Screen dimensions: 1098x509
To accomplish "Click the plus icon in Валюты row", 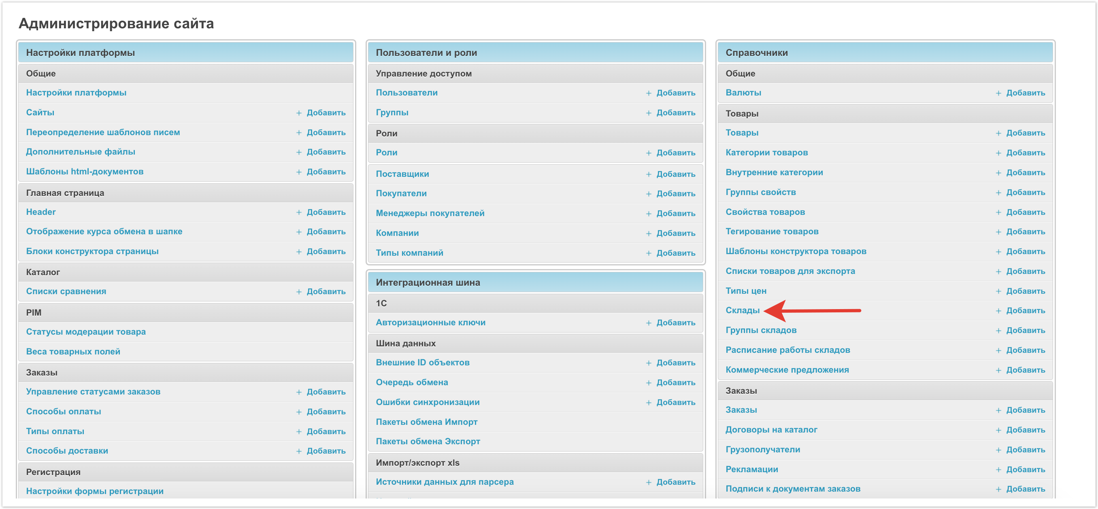I will click(x=998, y=93).
